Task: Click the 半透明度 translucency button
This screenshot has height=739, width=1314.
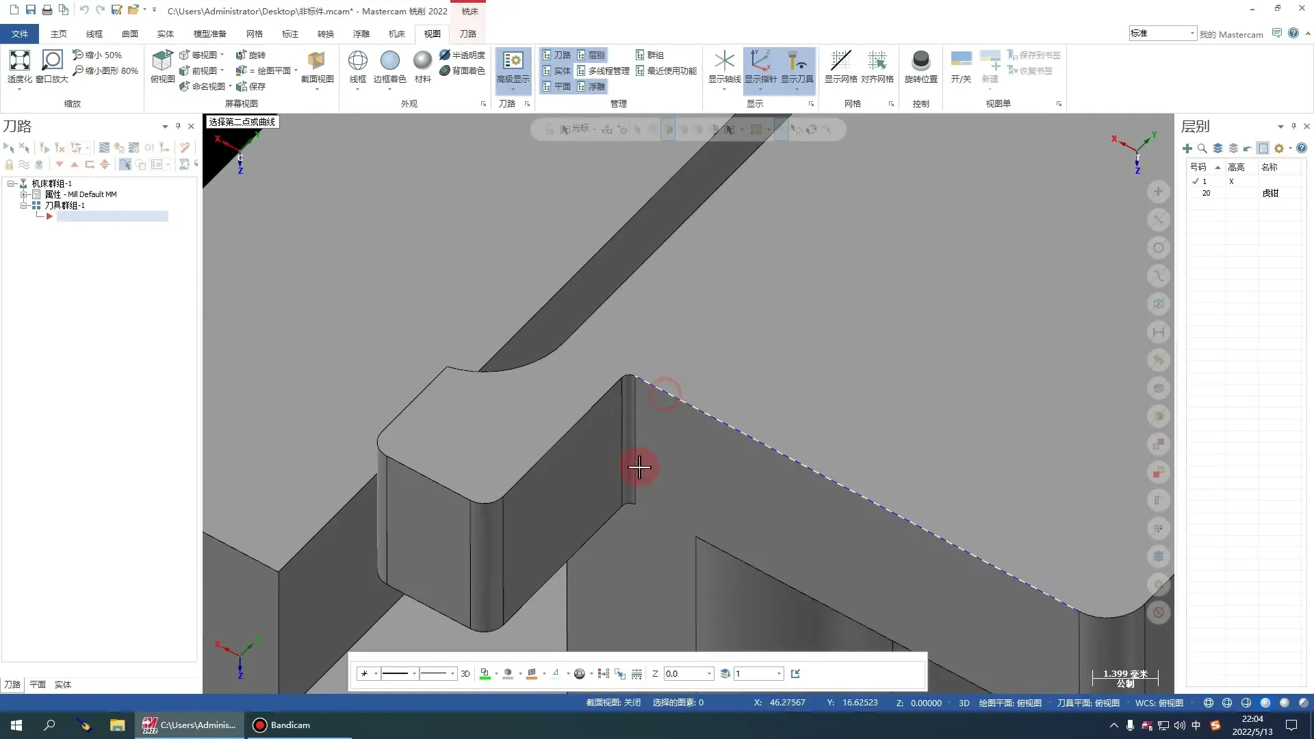Action: 463,55
